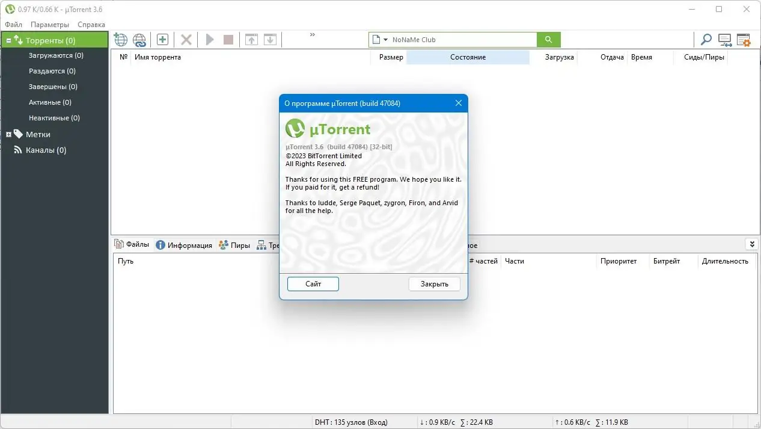Click the add torrent from file icon
The width and height of the screenshot is (761, 429).
(x=121, y=40)
